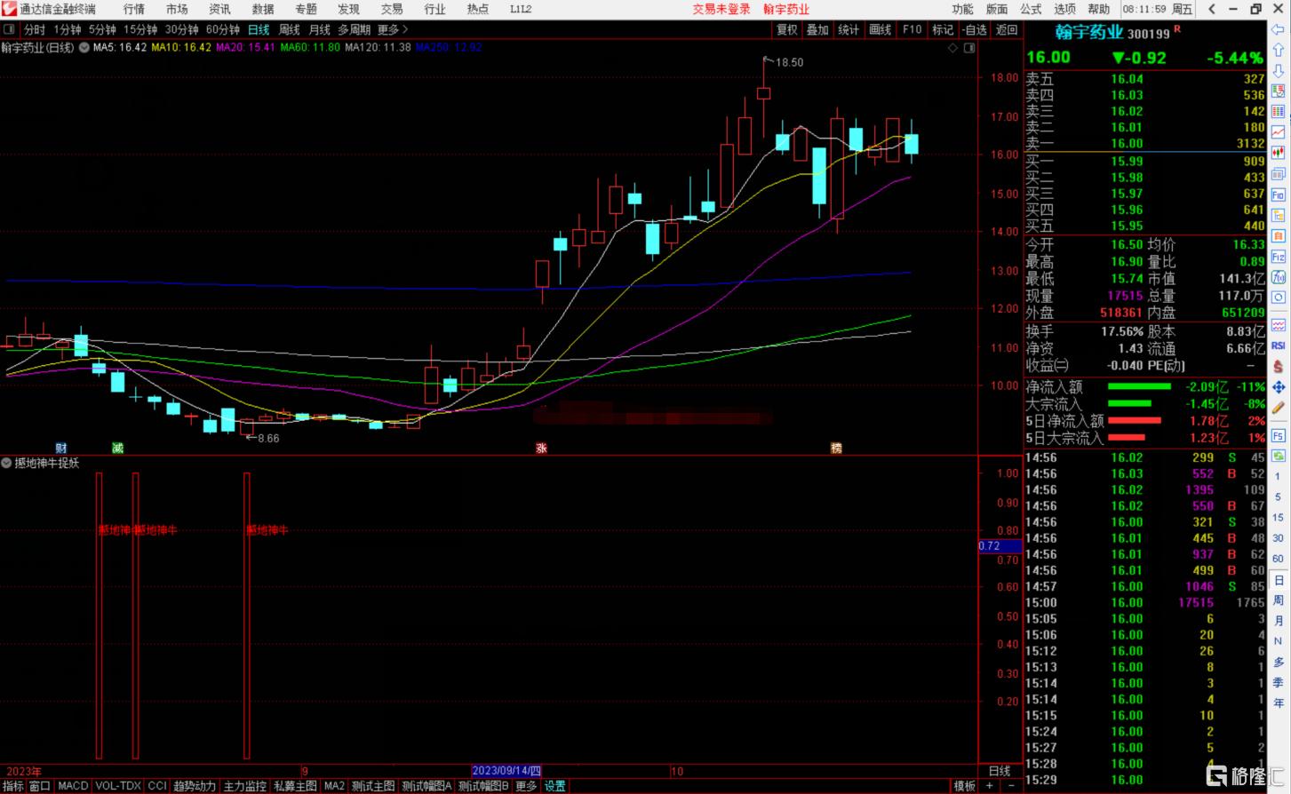Switch to 月线 monthly period tab

[x=320, y=29]
